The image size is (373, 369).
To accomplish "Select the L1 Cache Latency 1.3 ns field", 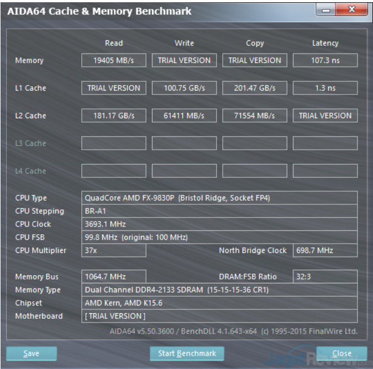I will click(x=325, y=88).
